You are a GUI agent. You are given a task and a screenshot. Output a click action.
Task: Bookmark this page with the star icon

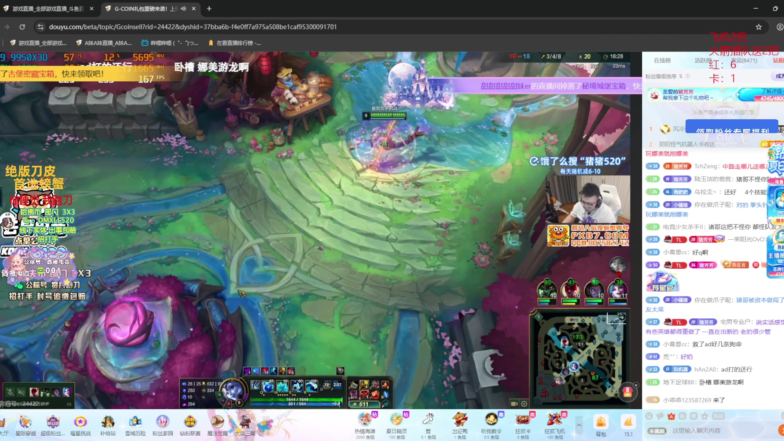pyautogui.click(x=759, y=27)
